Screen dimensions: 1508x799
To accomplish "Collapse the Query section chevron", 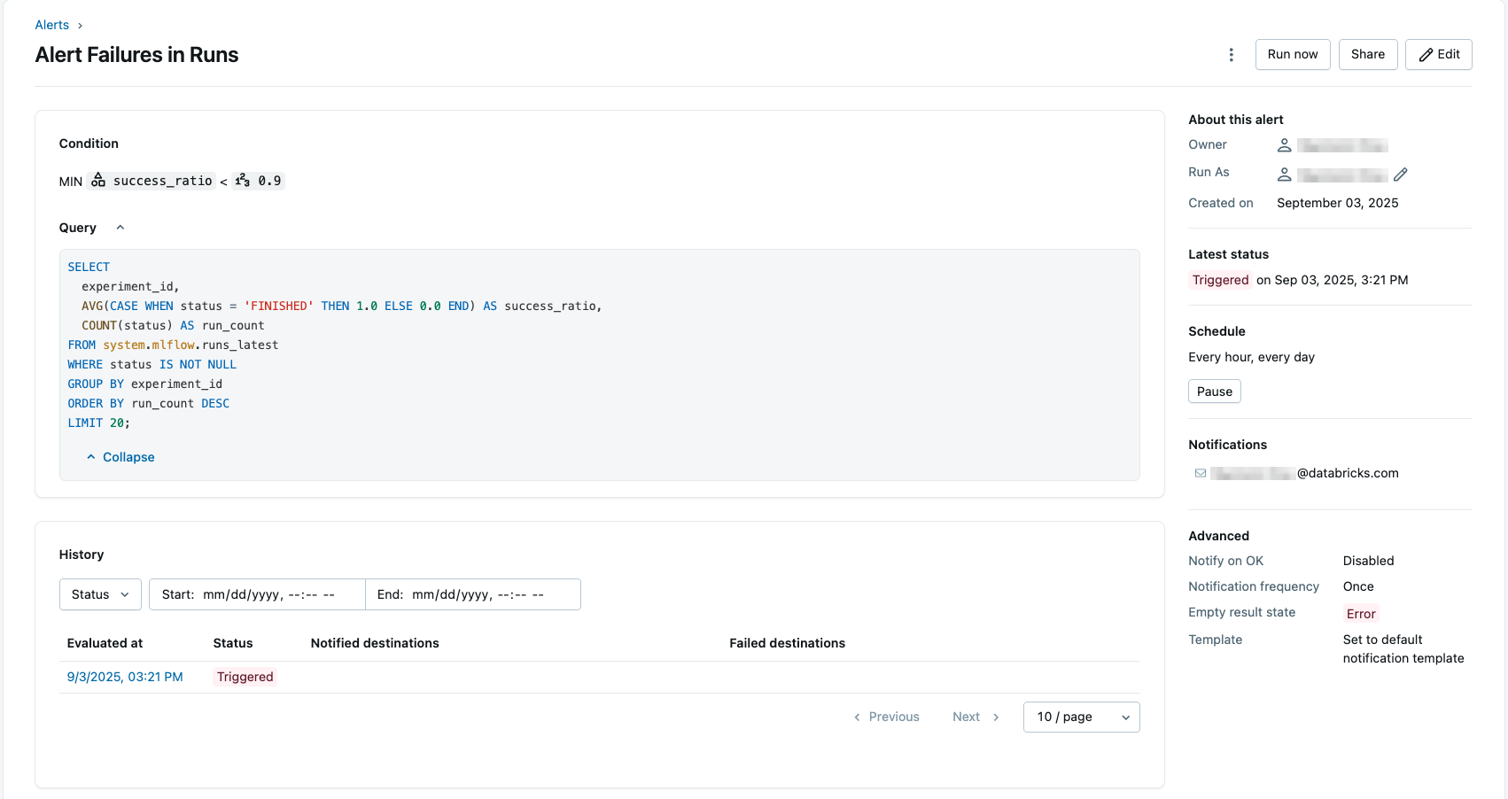I will click(120, 227).
